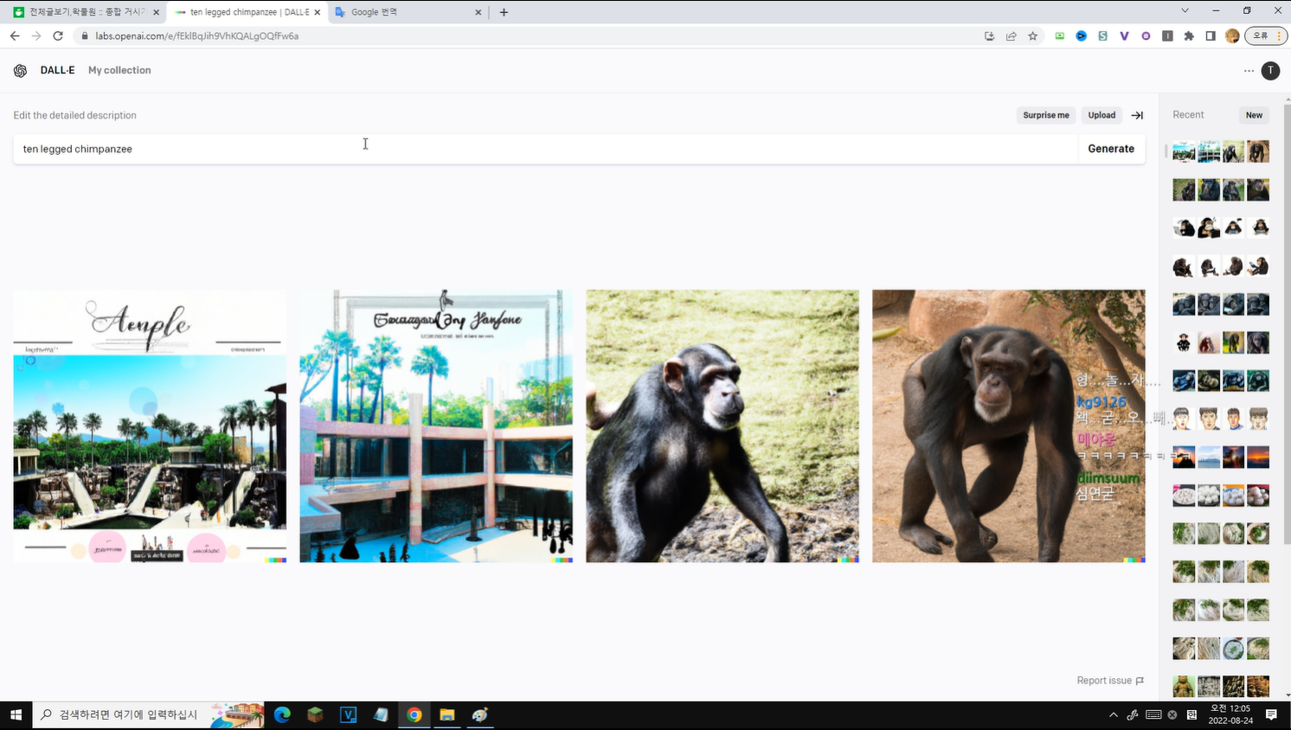Click the teal S extension icon

click(x=1102, y=36)
